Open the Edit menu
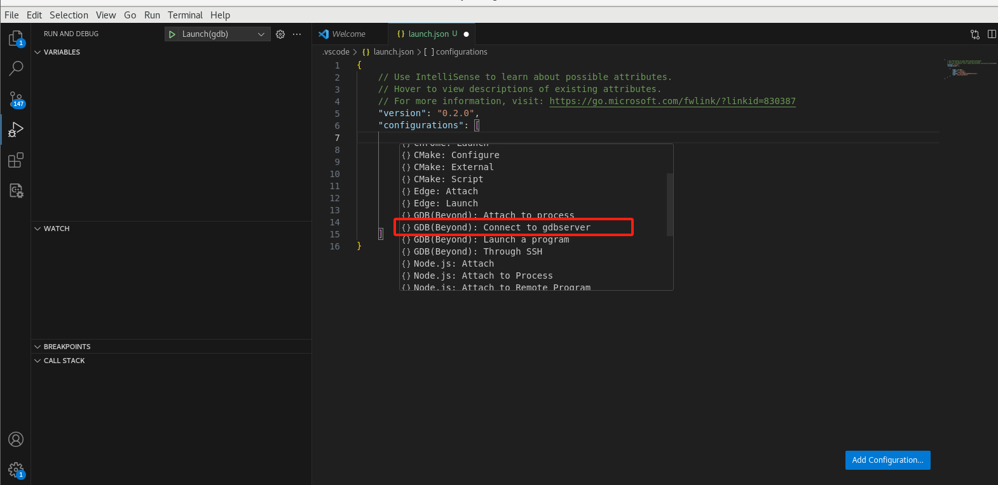This screenshot has height=485, width=998. tap(34, 15)
